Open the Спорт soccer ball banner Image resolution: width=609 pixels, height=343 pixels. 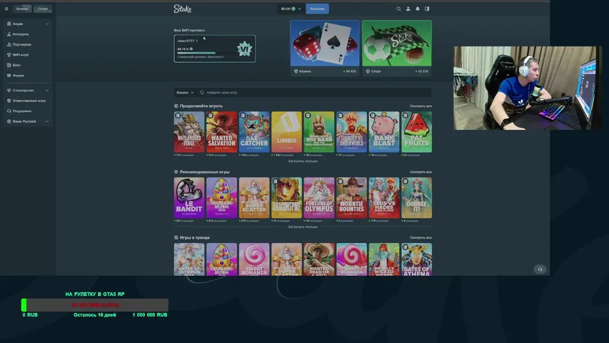point(396,48)
